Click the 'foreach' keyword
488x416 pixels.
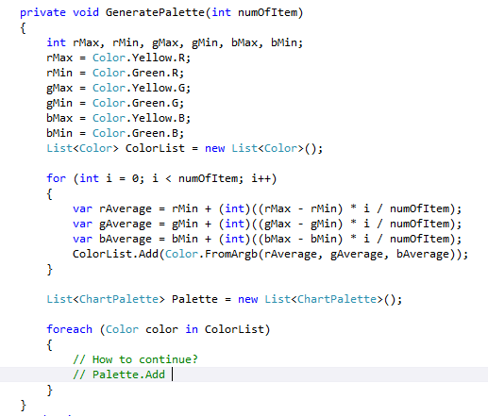[69, 329]
